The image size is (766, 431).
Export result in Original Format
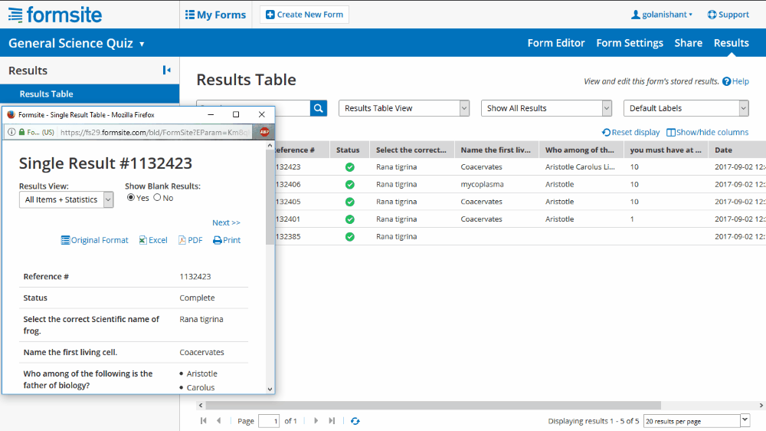[95, 240]
